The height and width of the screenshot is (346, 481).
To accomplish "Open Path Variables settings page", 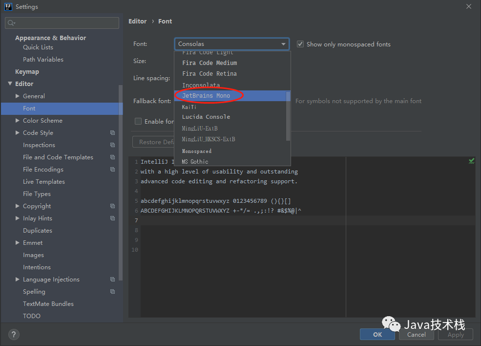I will 43,60.
